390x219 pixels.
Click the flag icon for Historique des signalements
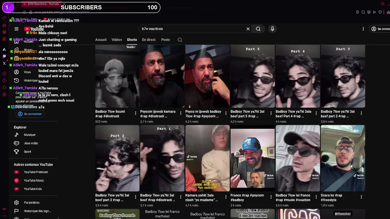pos(16,211)
